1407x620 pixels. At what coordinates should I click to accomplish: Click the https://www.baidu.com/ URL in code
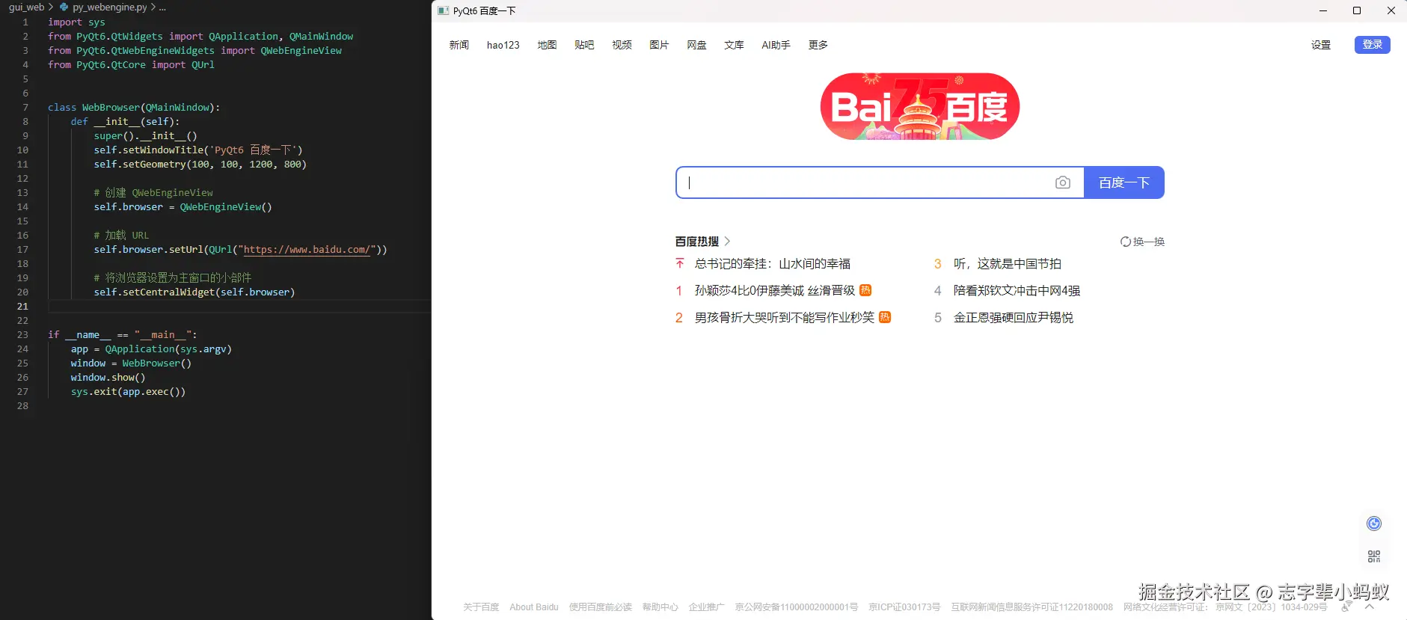point(307,249)
